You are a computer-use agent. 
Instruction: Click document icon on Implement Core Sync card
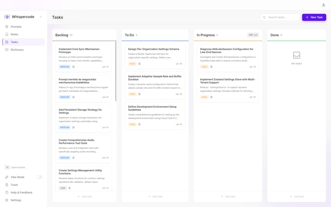point(73,67)
